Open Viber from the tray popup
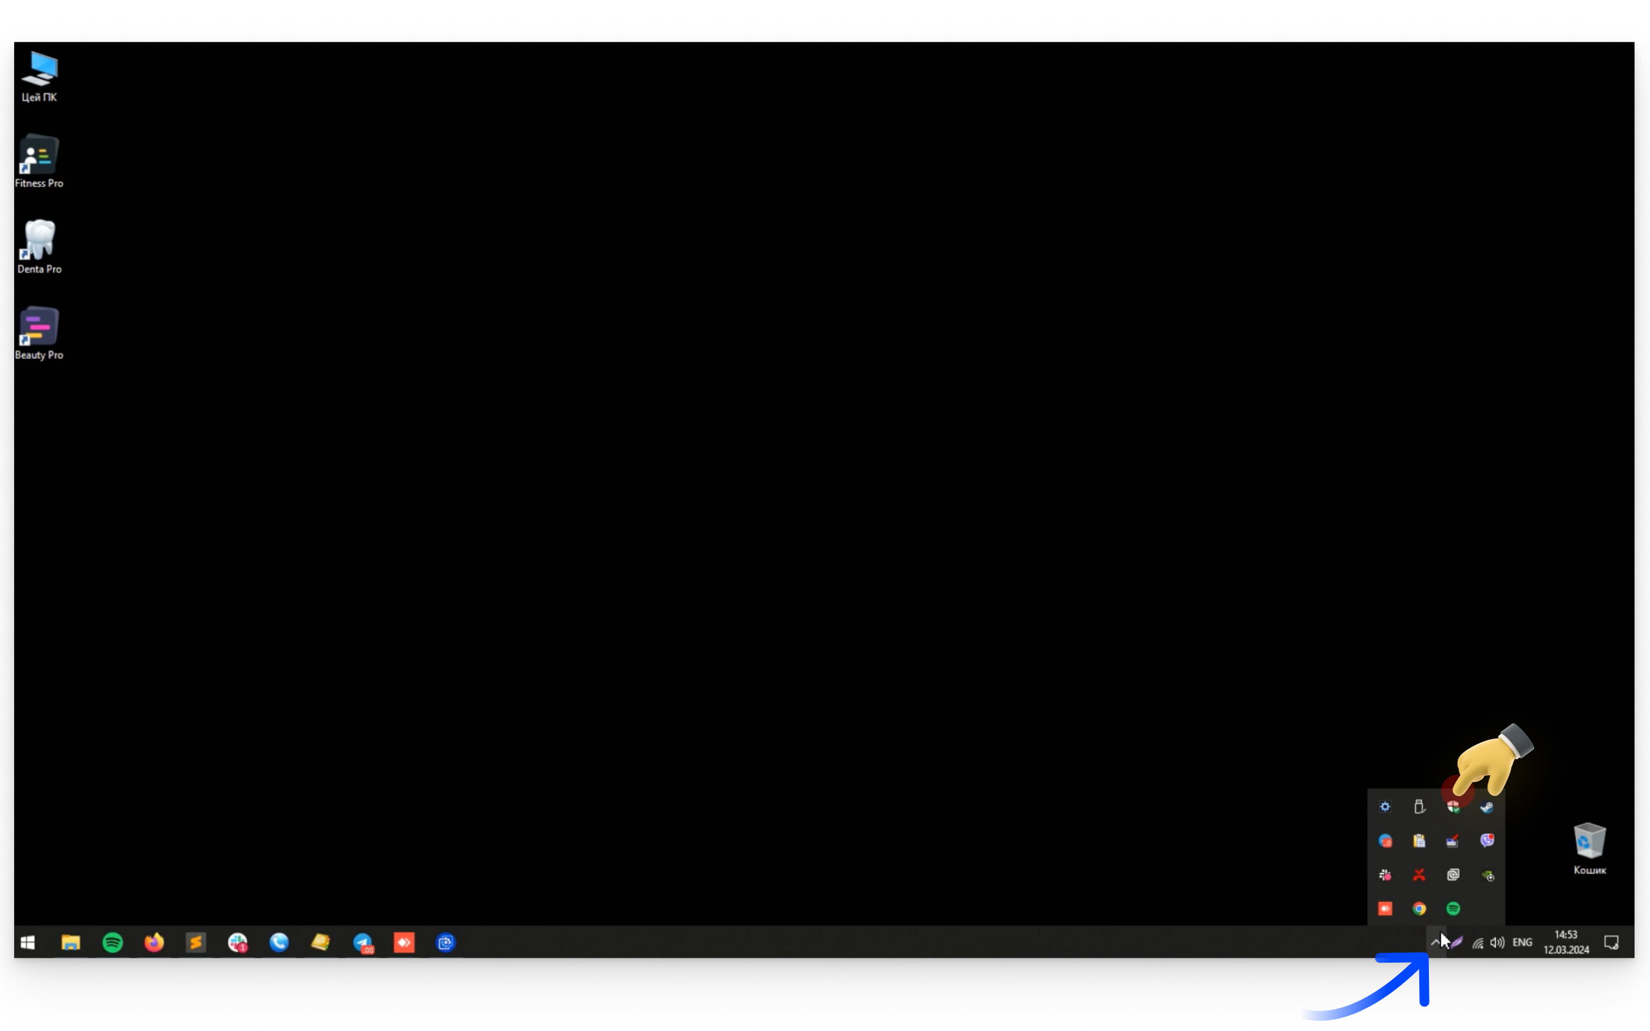 (1487, 841)
